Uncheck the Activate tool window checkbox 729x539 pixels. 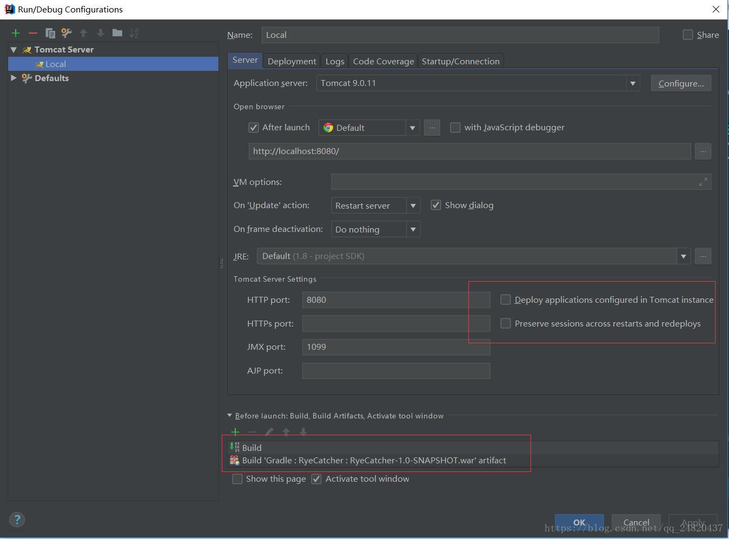coord(316,479)
